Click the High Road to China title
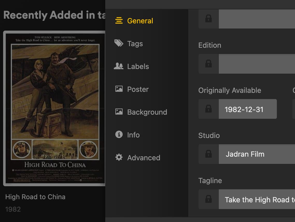295x222 pixels. (x=35, y=197)
